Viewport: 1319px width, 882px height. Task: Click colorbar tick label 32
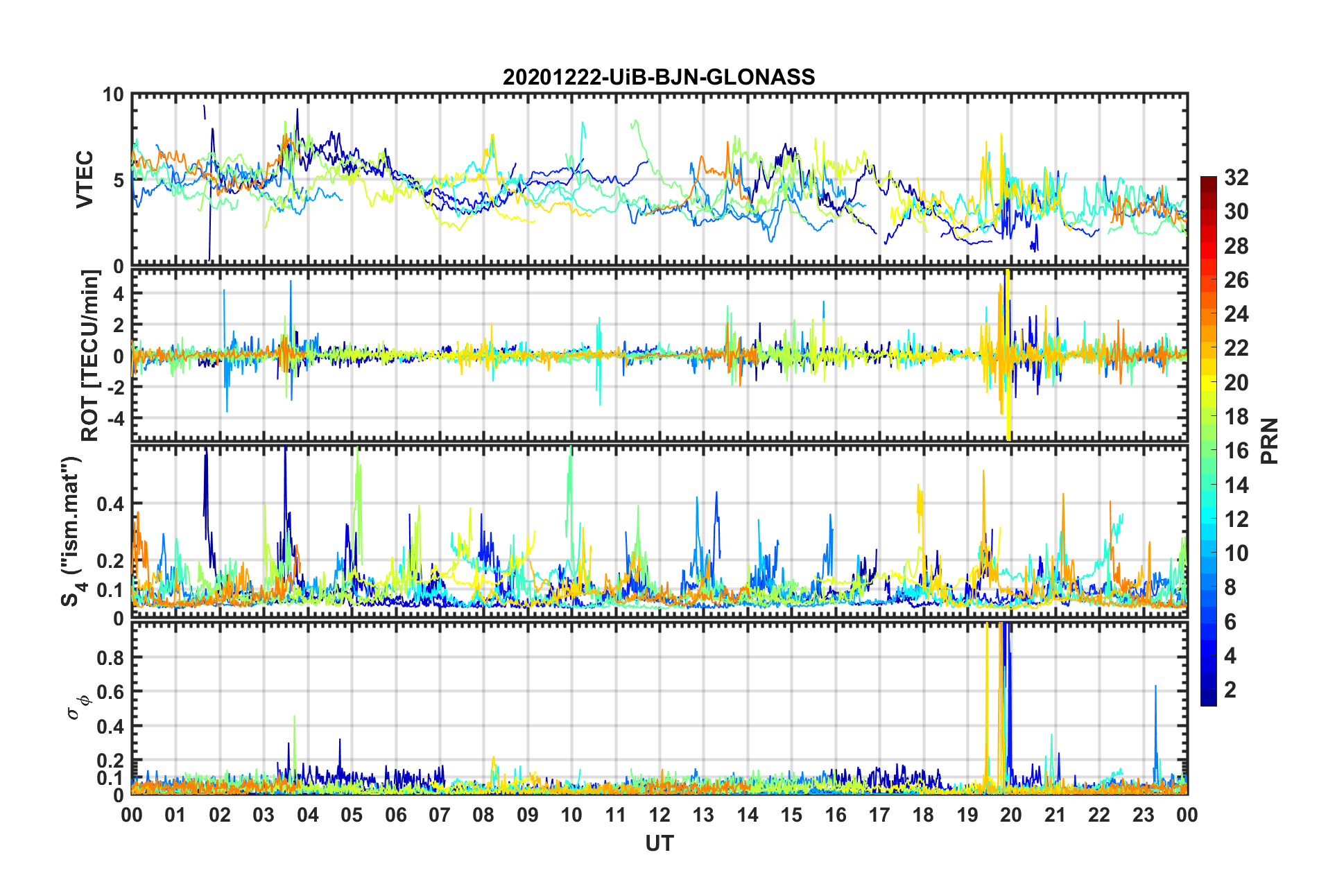[x=1236, y=178]
